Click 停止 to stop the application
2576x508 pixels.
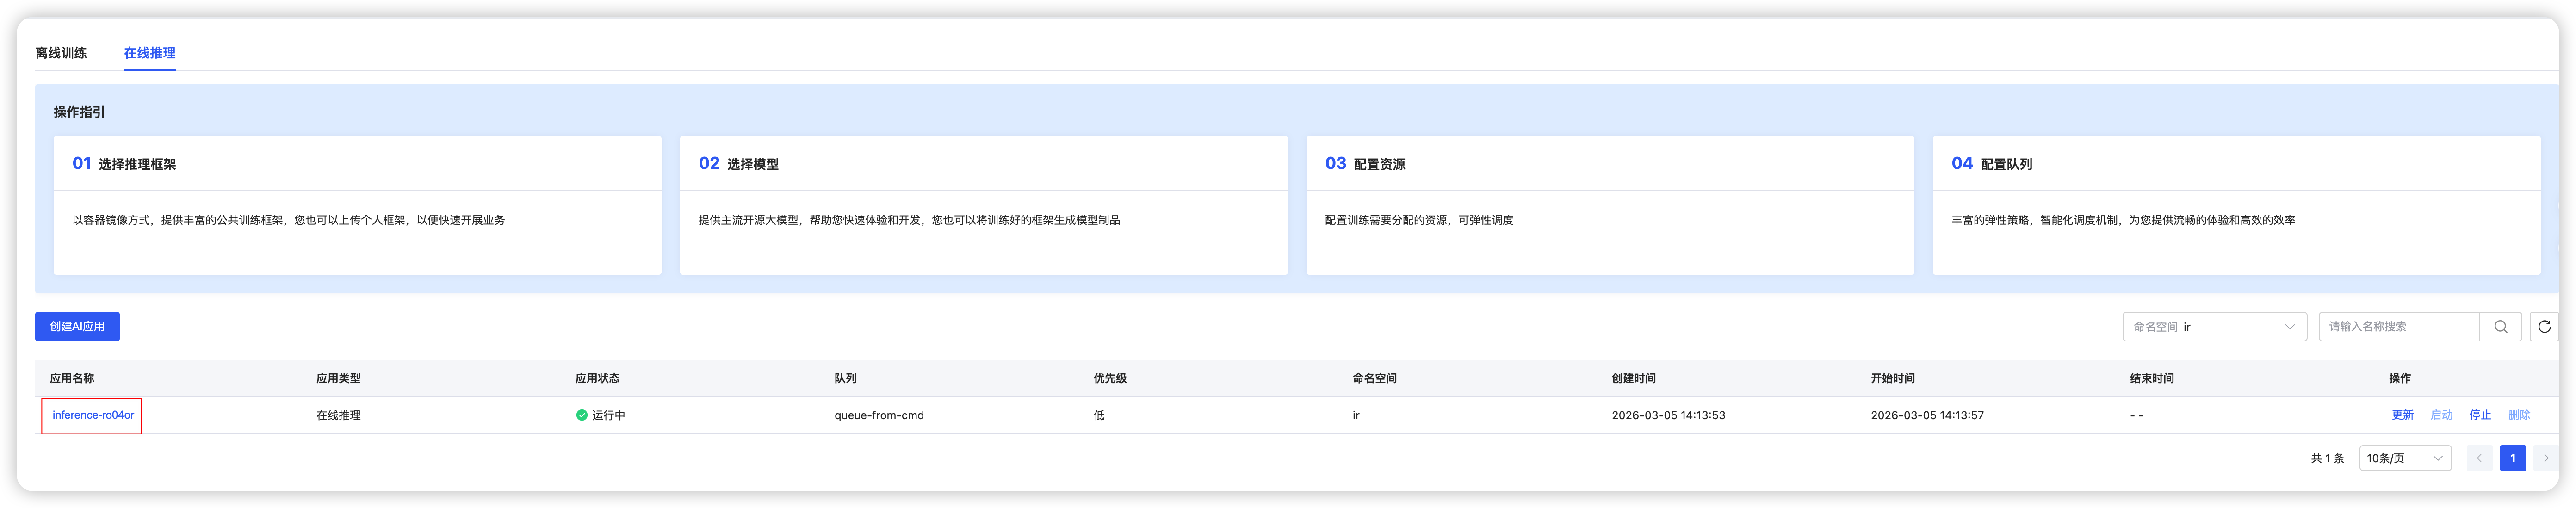click(2480, 415)
